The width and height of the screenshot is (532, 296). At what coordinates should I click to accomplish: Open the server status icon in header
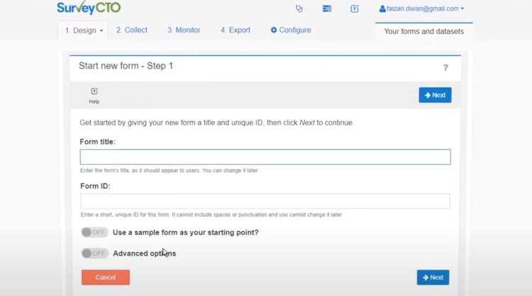point(327,8)
